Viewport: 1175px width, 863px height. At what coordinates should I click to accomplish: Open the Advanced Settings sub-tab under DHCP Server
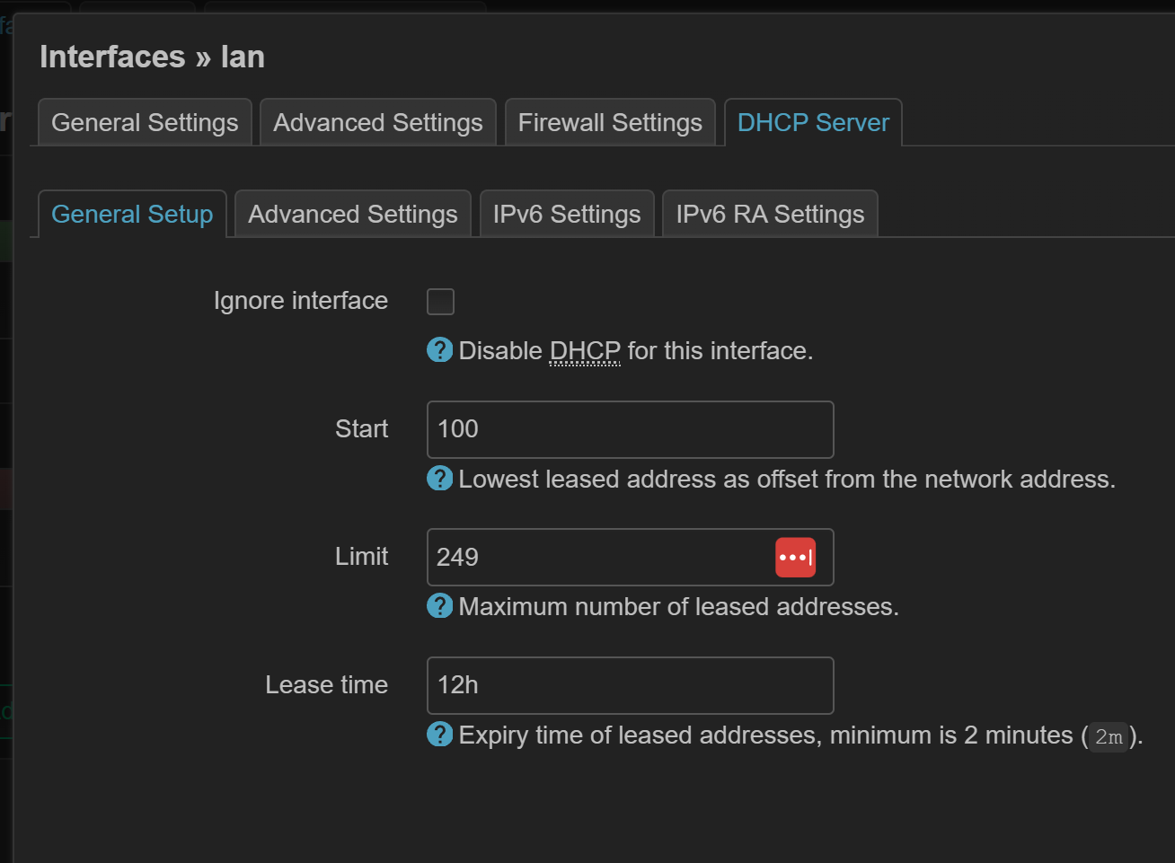tap(353, 214)
